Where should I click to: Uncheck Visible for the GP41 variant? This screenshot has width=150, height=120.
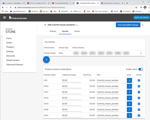[x=139, y=115]
